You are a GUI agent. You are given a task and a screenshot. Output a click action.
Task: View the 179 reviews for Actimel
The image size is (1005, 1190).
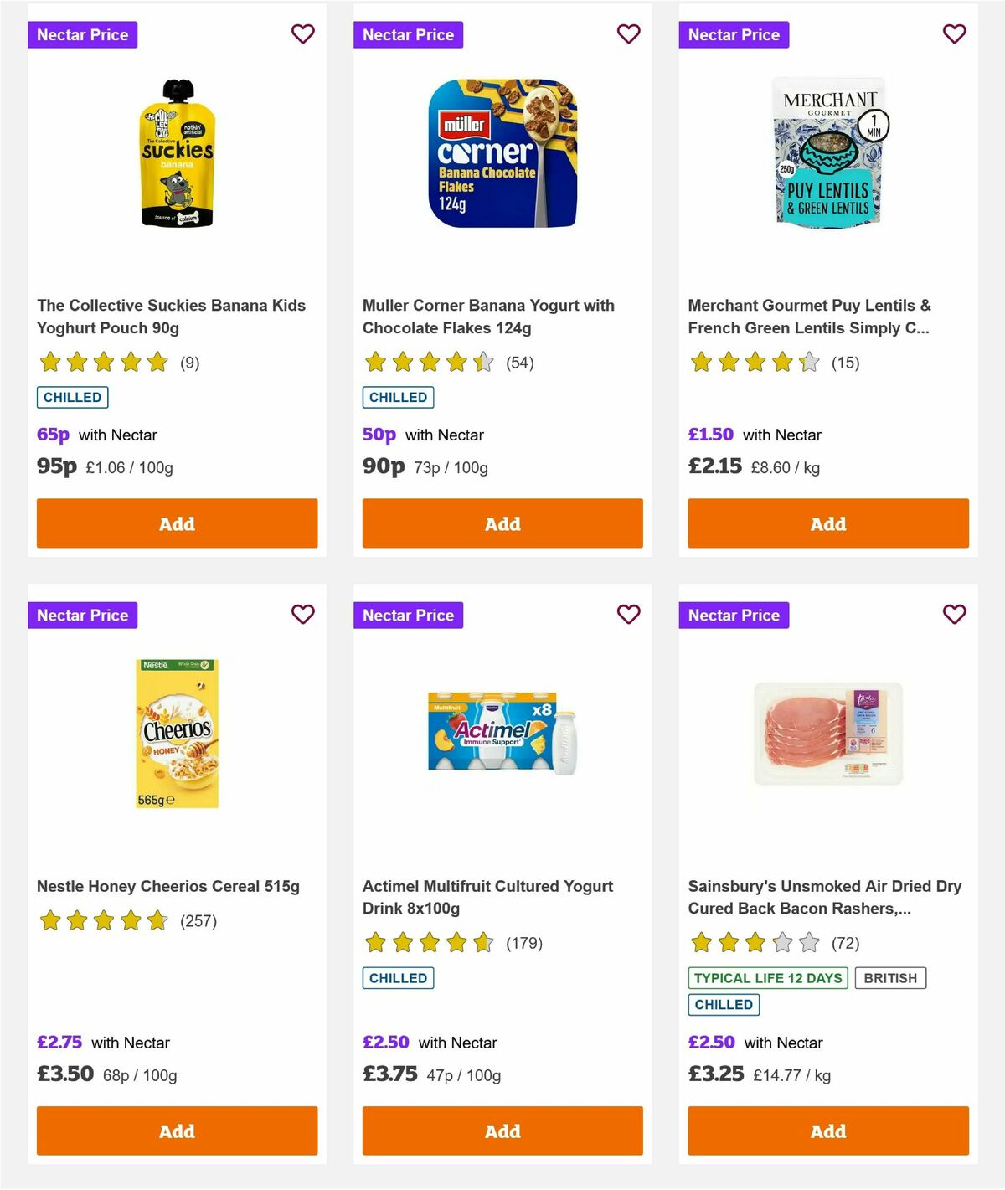[524, 943]
